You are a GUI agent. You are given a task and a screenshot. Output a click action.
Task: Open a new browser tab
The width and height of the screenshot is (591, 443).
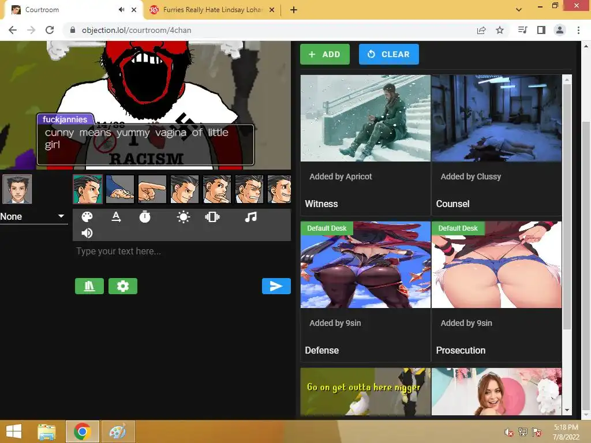294,10
